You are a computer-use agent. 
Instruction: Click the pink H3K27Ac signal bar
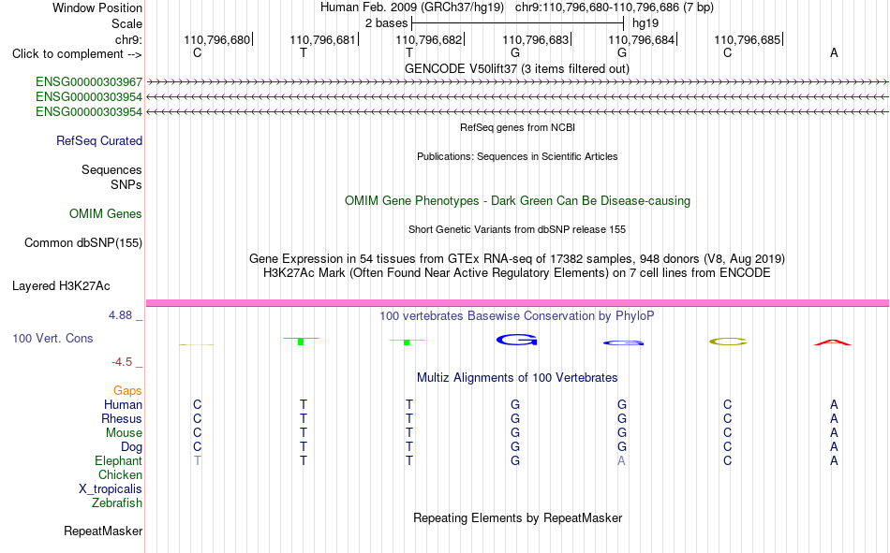517,303
